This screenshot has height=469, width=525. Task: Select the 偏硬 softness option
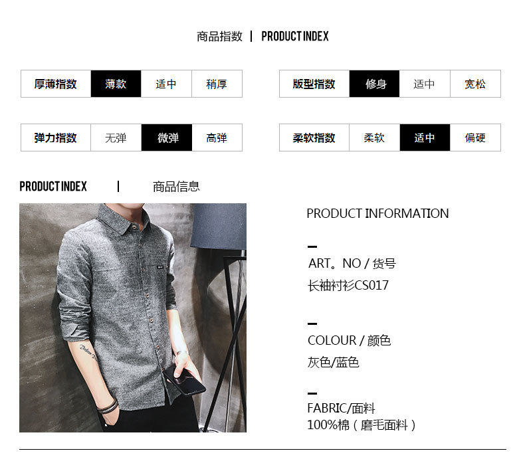475,138
